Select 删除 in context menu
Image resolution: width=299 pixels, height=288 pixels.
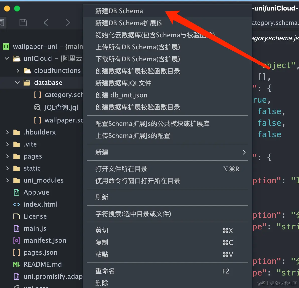167,283
